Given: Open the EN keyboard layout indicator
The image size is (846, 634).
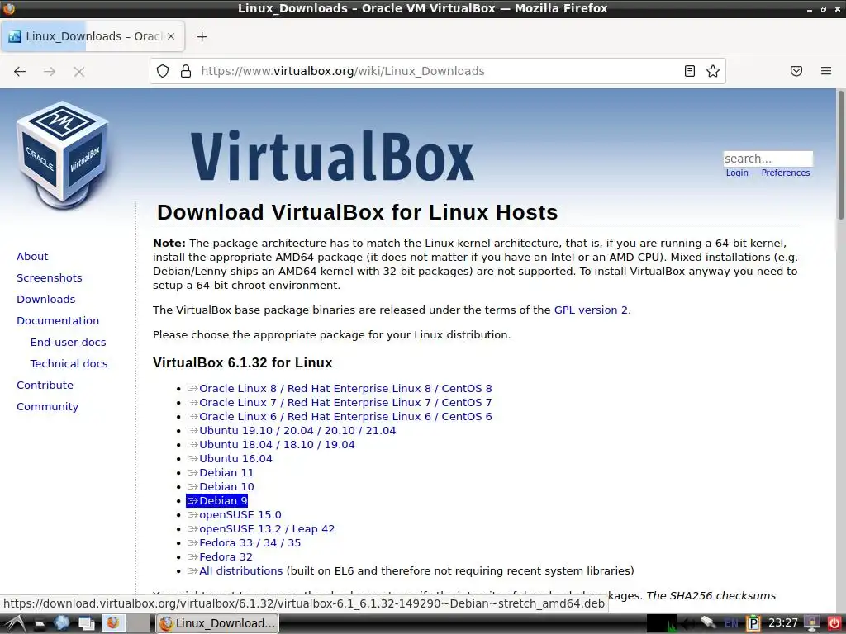Looking at the screenshot, I should tap(730, 623).
